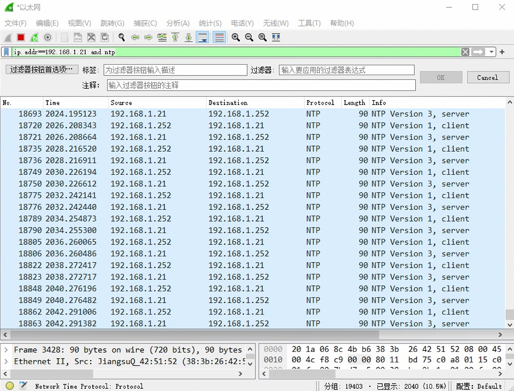Expand the Ethernet II details row

coord(6,361)
